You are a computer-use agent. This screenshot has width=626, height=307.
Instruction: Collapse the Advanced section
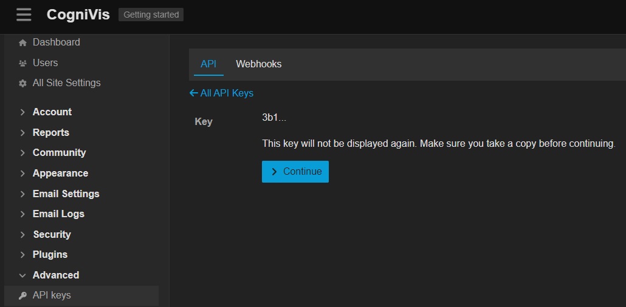click(55, 275)
